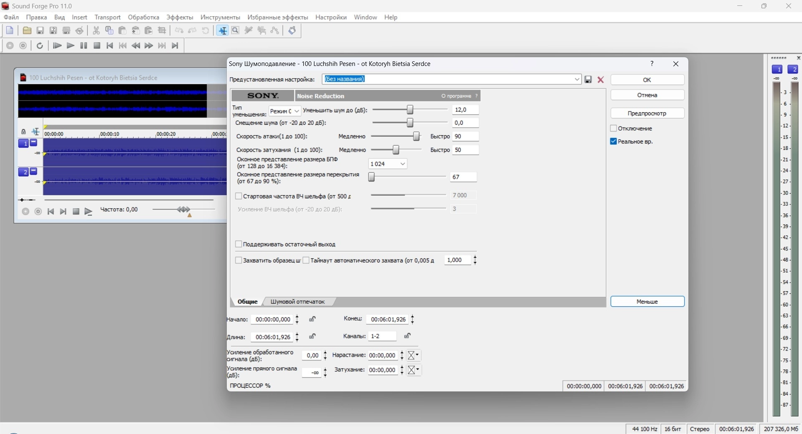The width and height of the screenshot is (802, 434).
Task: Select the Edit tool in the main toolbar
Action: point(223,30)
